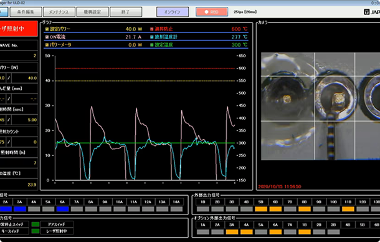
Task: Click the orange indicator under option output 4A
Action: pyautogui.click(x=247, y=232)
